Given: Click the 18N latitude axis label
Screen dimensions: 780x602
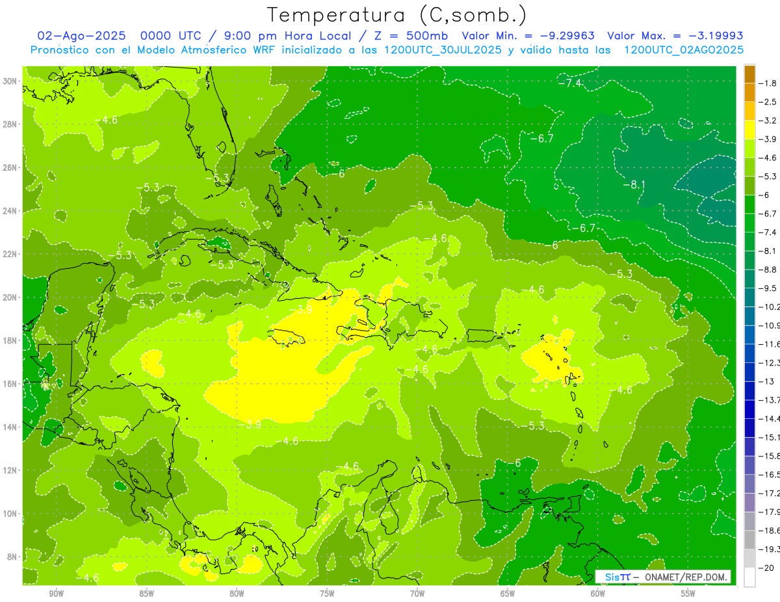Looking at the screenshot, I should pos(10,340).
